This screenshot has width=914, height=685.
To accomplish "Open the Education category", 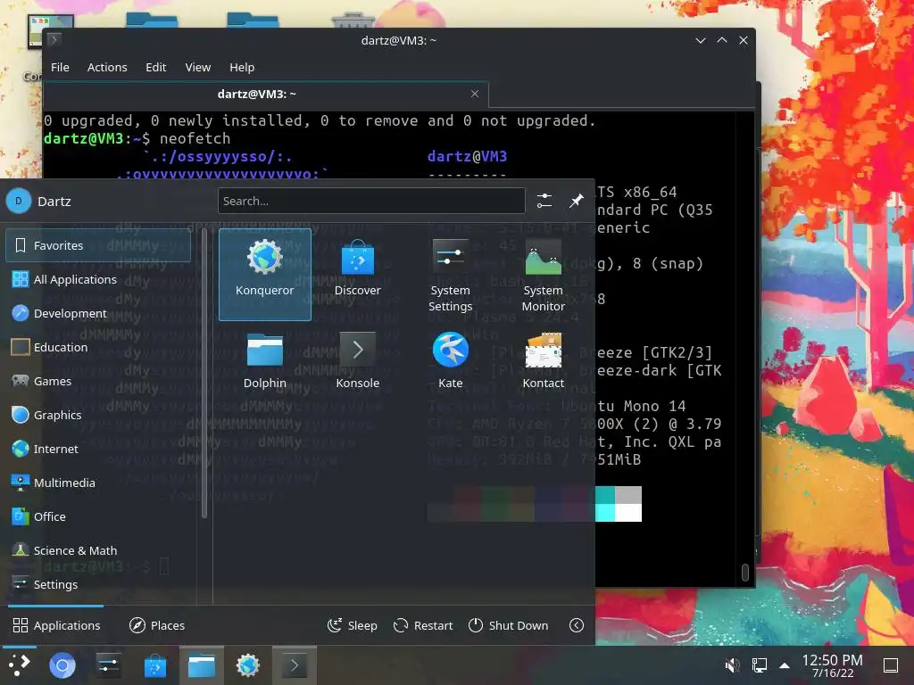I will (98, 347).
